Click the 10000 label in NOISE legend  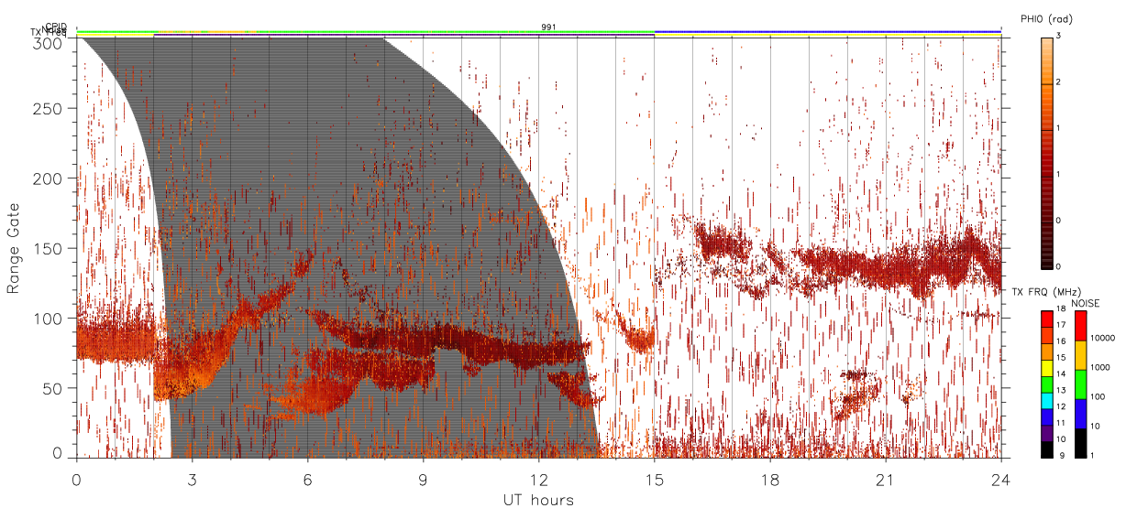pos(1103,338)
